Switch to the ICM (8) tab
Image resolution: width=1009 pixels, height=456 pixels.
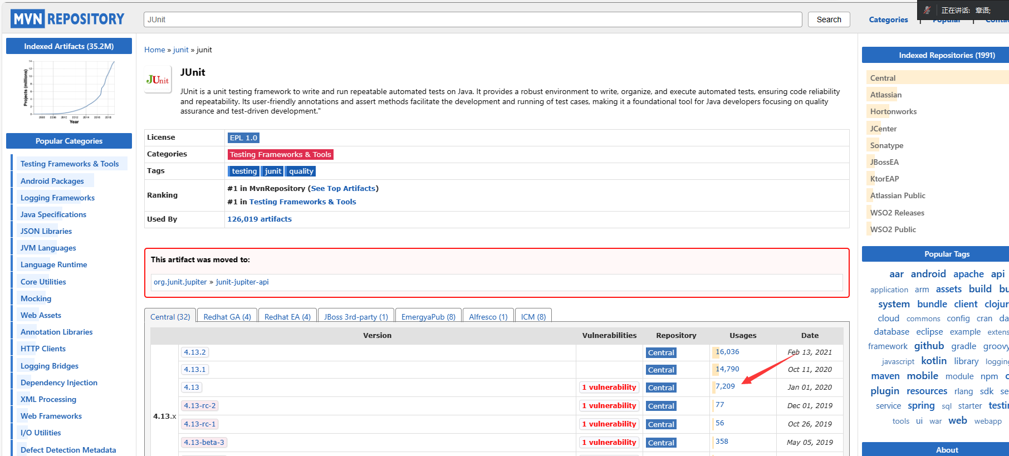533,316
